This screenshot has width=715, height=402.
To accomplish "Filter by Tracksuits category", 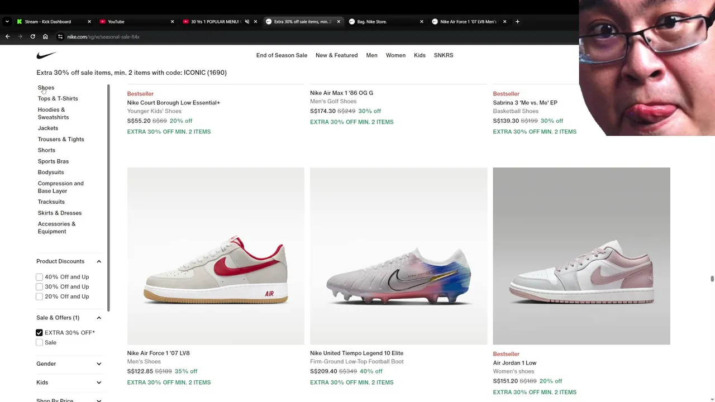I will click(51, 202).
